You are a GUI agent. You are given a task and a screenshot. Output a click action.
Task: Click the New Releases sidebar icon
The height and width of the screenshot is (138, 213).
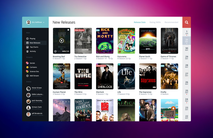(27, 43)
